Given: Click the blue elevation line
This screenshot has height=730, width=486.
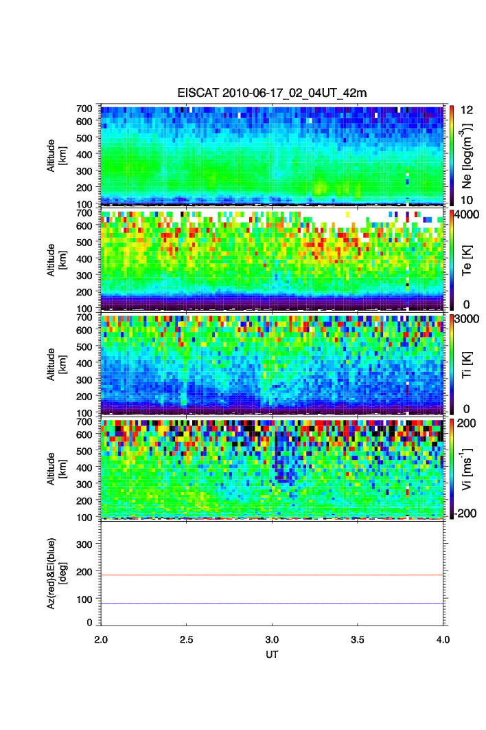Looking at the screenshot, I should click(x=273, y=604).
